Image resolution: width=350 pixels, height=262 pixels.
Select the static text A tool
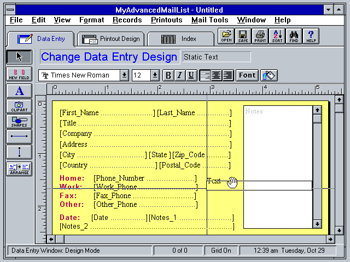pos(19,91)
